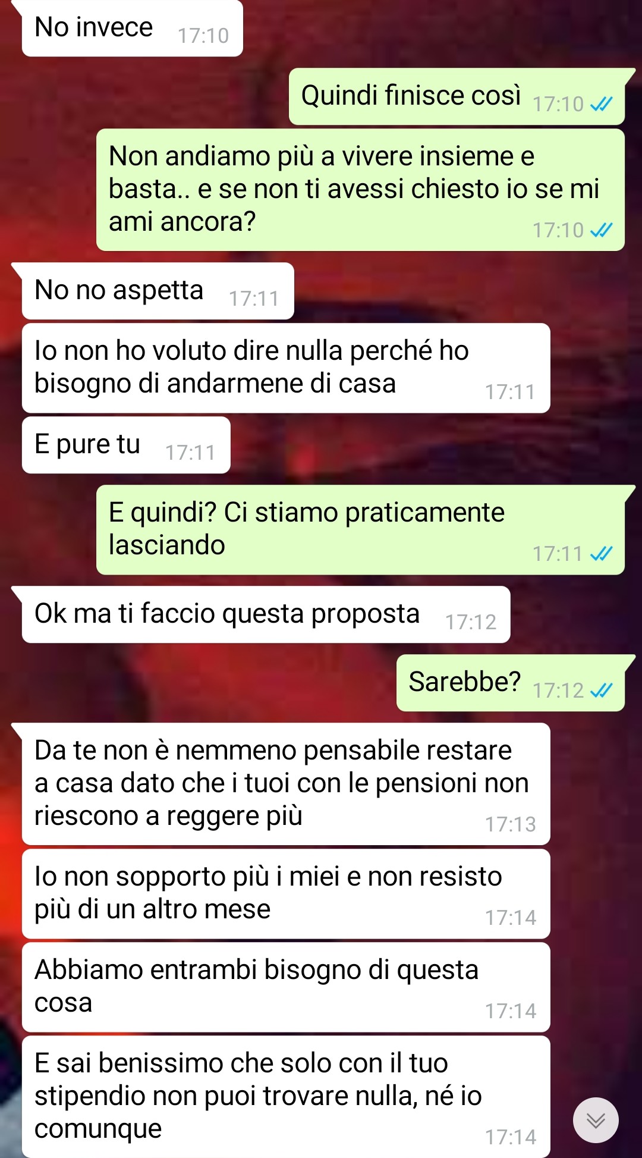The height and width of the screenshot is (1158, 642).
Task: Tap read-receipt ticks on 'Sarebbe?' message
Action: click(x=601, y=691)
